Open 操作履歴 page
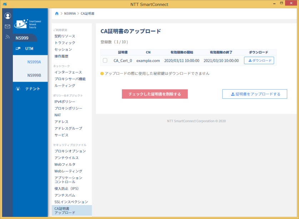Screen dimensions: 299x219 (61, 56)
